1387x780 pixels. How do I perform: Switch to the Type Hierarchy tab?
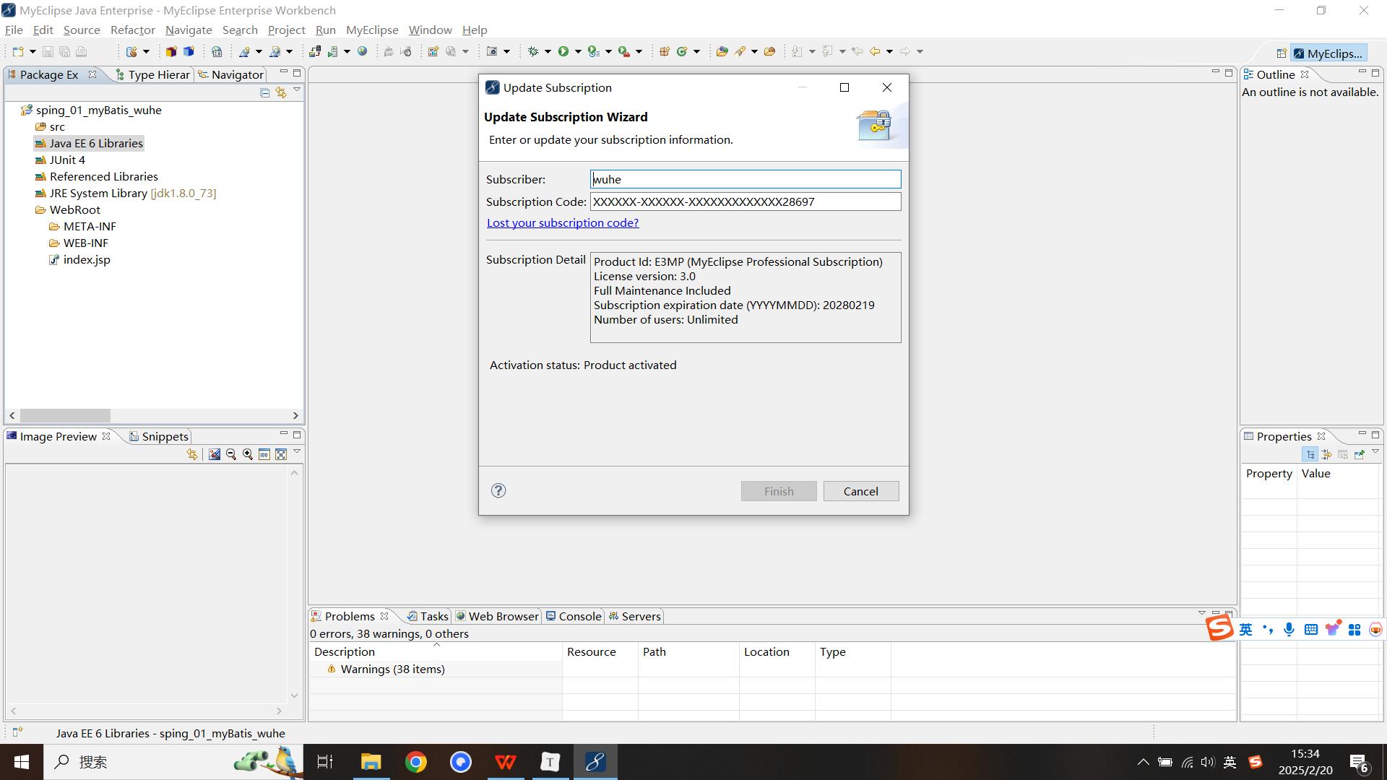click(152, 74)
